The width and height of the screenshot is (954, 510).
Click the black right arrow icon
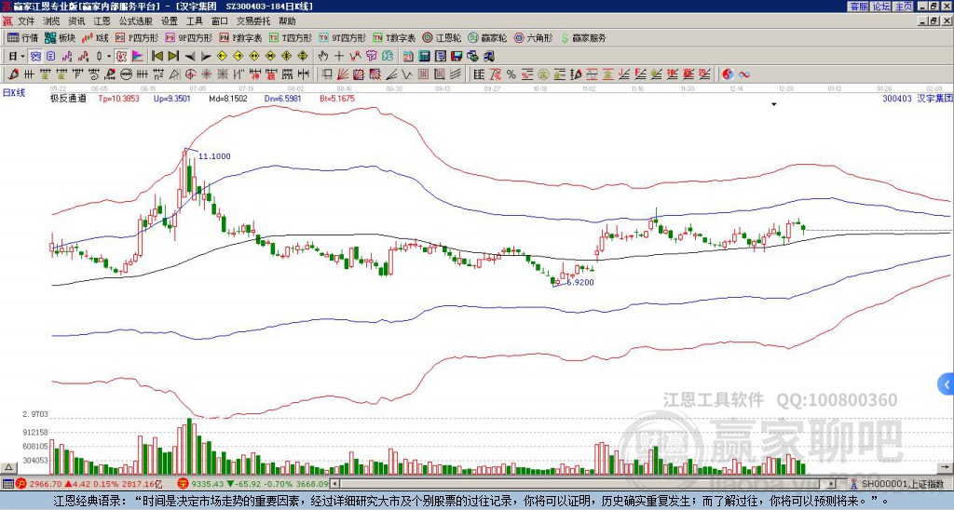click(x=206, y=57)
